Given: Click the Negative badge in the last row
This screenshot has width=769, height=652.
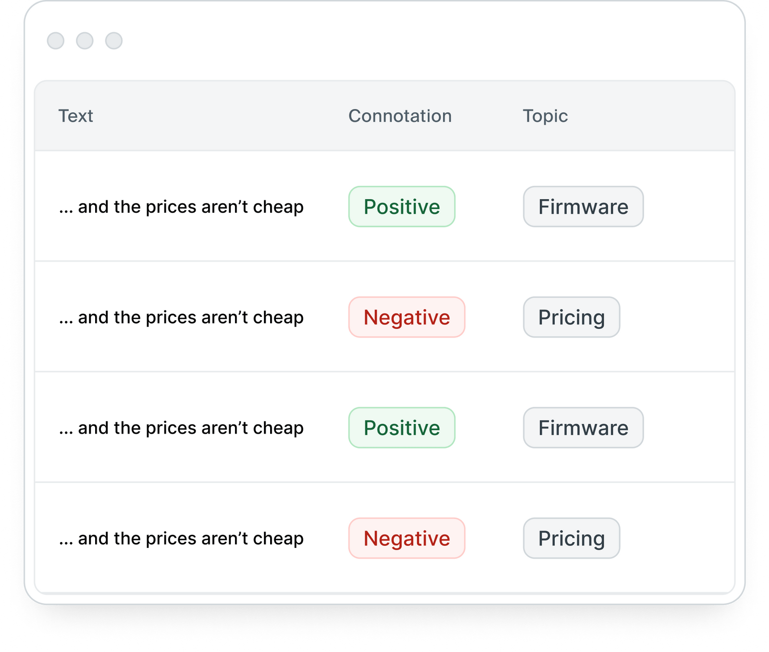Looking at the screenshot, I should click(x=407, y=538).
